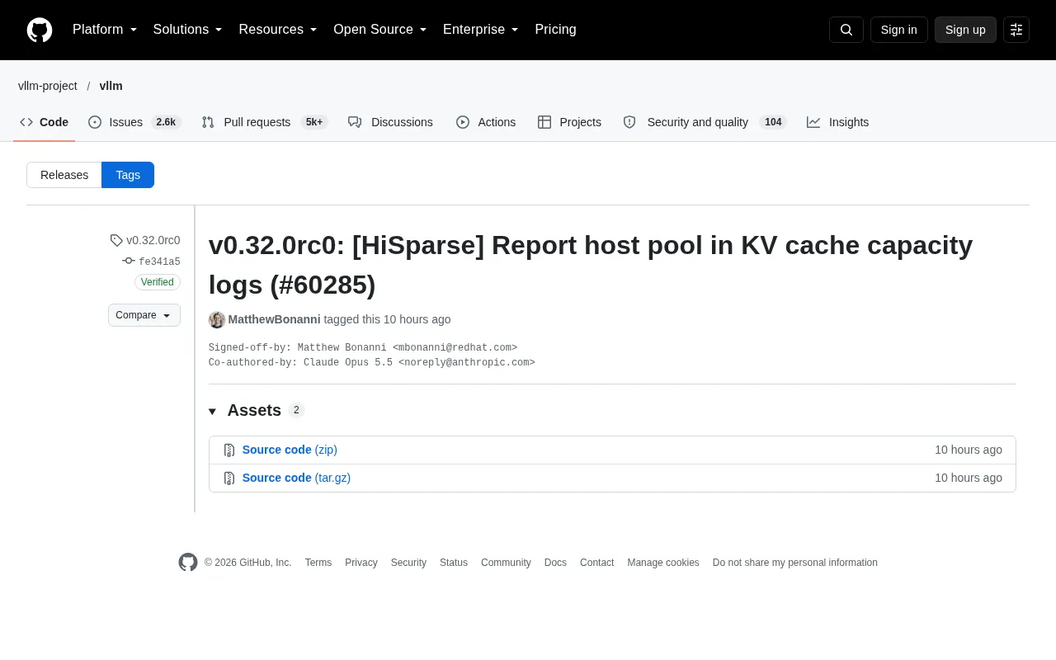
Task: Go to GitHub home via Octocat logo
Action: [x=40, y=30]
